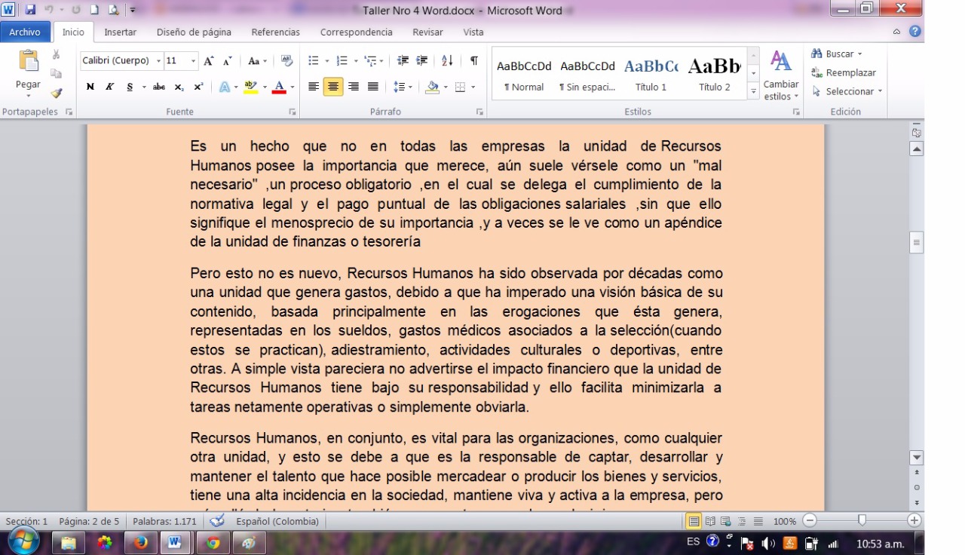Open the font name dropdown
This screenshot has height=555, width=965.
pos(159,61)
